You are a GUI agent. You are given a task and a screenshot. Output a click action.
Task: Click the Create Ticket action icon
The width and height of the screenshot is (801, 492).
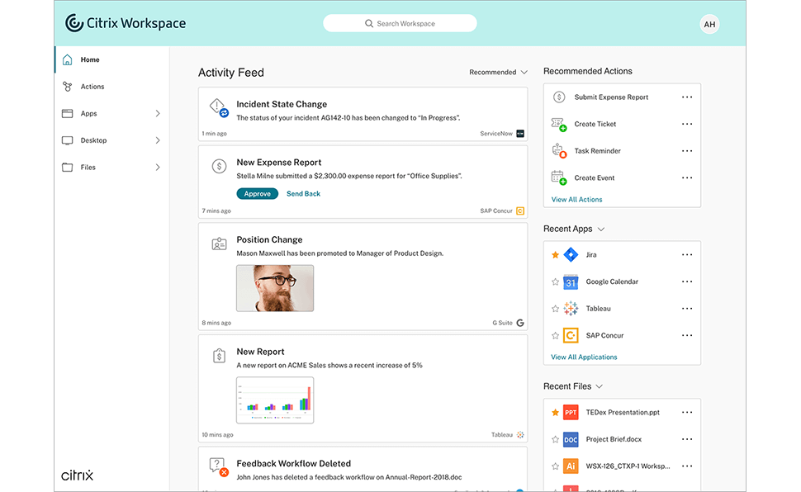tap(559, 125)
